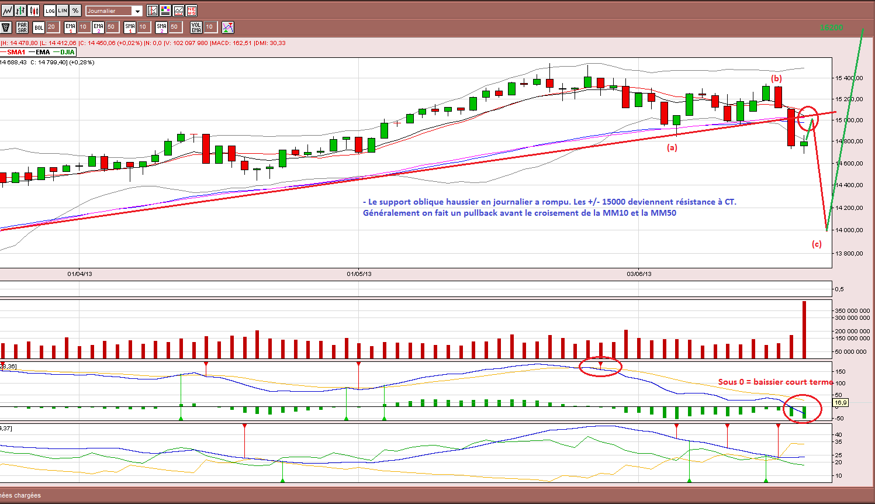Click the 13 800,00 price axis label

point(849,254)
